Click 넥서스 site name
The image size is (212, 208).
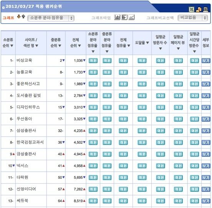(x=22, y=166)
